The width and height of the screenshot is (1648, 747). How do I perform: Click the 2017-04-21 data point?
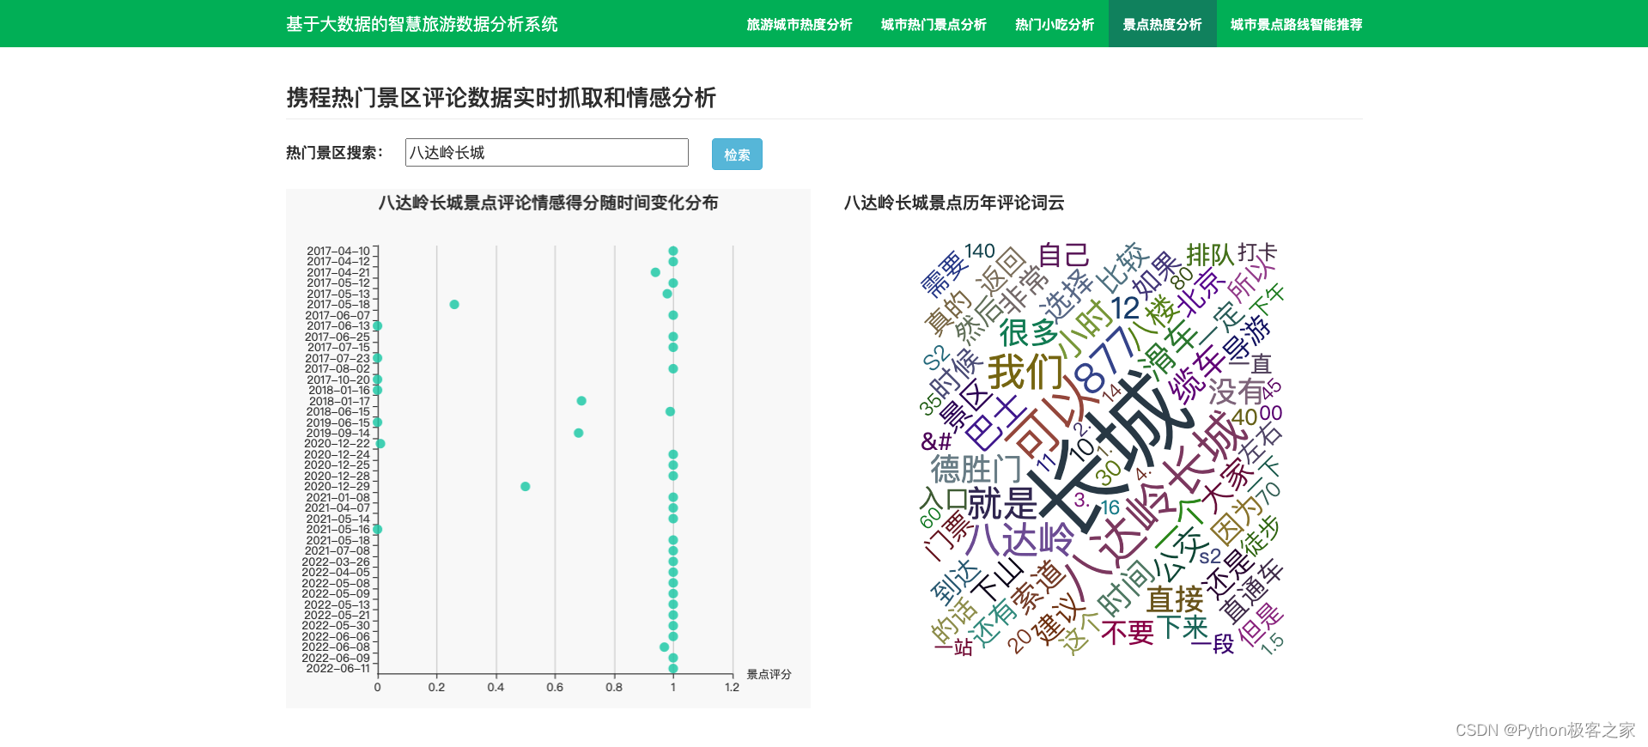pos(655,272)
